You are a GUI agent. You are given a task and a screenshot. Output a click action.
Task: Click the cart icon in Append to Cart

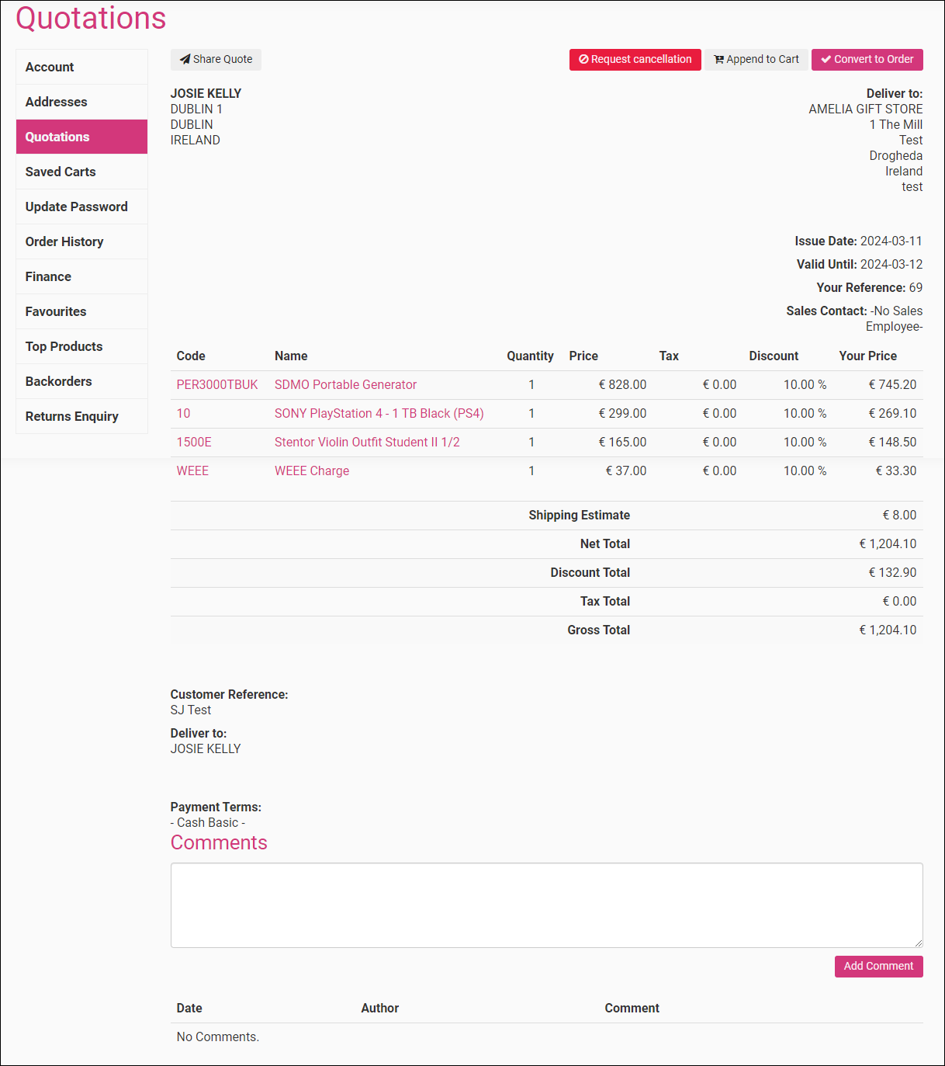(x=718, y=60)
